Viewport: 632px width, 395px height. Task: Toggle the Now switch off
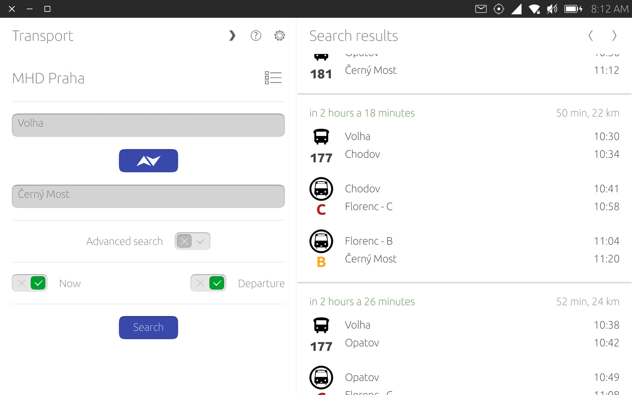point(30,283)
